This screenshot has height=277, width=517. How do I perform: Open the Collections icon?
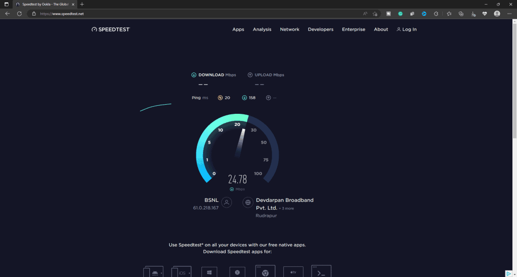pyautogui.click(x=461, y=14)
